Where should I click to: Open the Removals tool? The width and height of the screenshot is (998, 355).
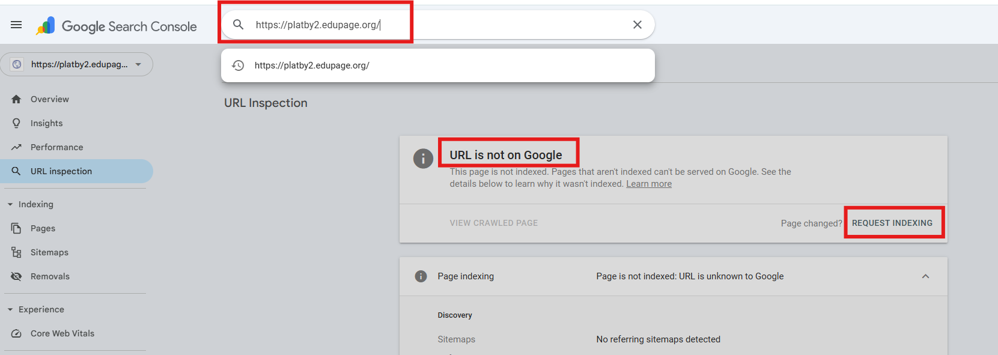(x=50, y=276)
